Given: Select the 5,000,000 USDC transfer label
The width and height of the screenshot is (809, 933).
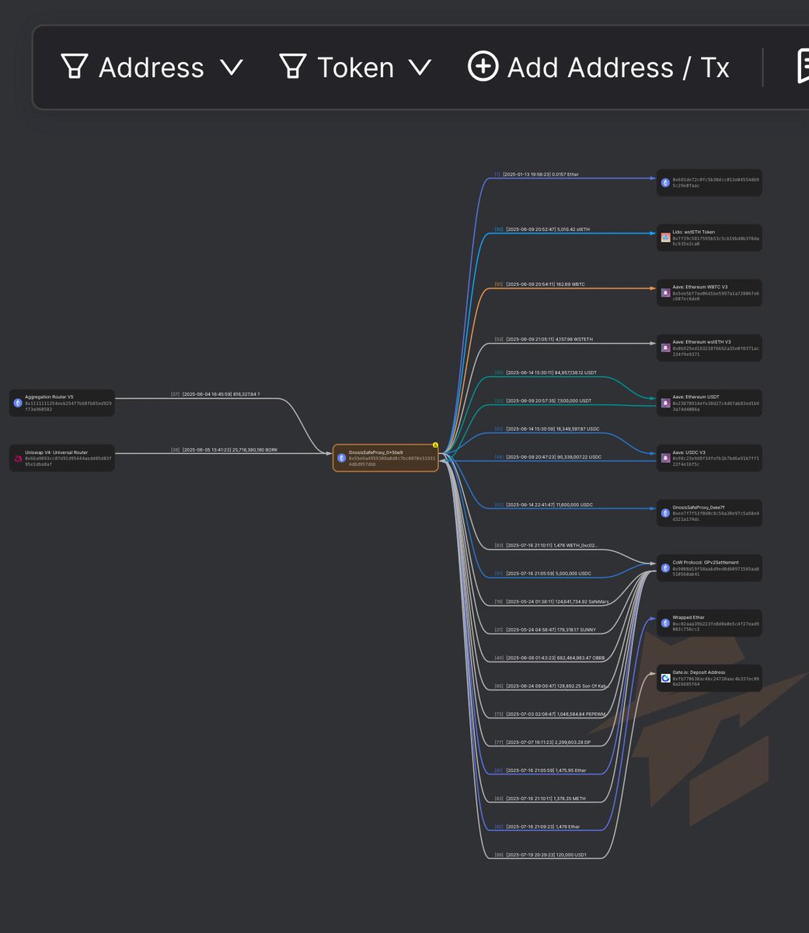Looking at the screenshot, I should coord(542,573).
